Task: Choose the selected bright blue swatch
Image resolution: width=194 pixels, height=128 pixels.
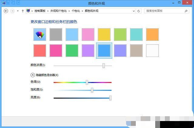Action: point(104,51)
